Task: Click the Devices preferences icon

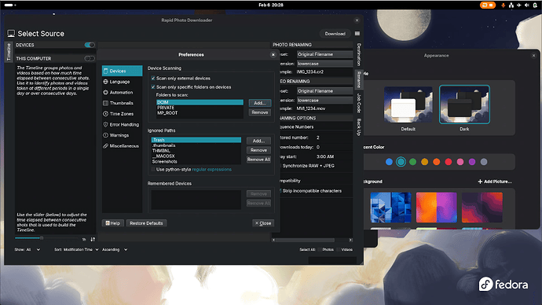Action: pos(106,71)
